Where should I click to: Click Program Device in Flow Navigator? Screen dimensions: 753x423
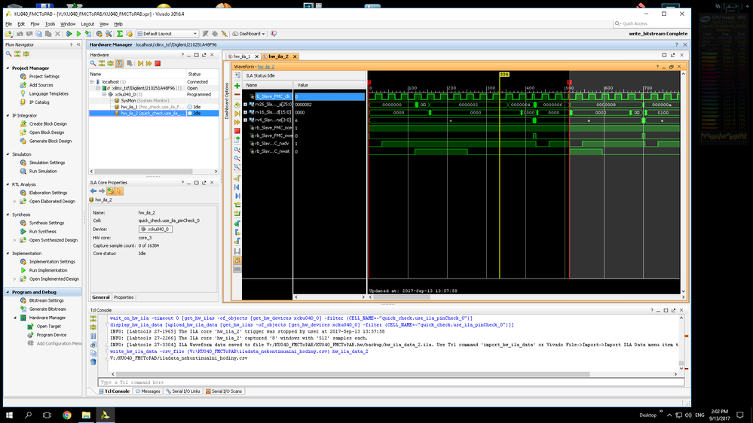point(51,335)
